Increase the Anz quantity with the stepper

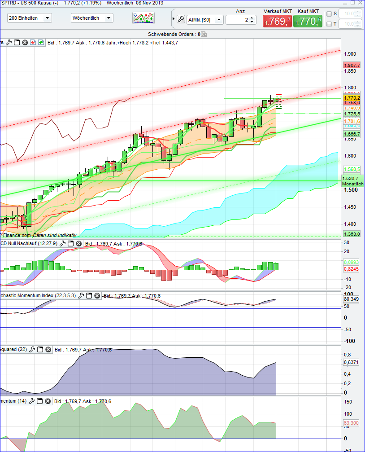click(252, 17)
